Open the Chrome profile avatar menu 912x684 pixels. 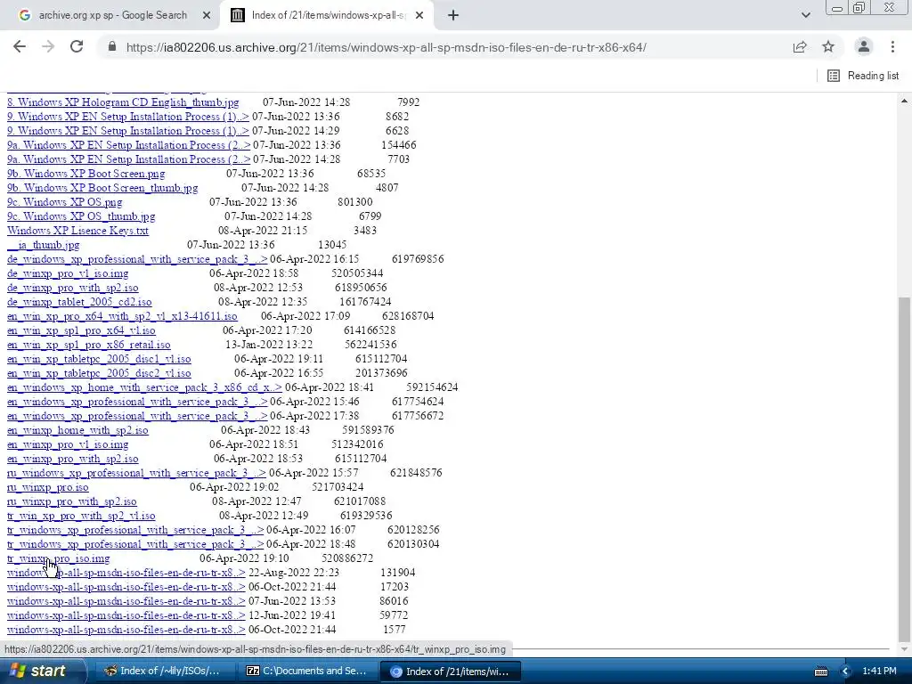coord(864,46)
